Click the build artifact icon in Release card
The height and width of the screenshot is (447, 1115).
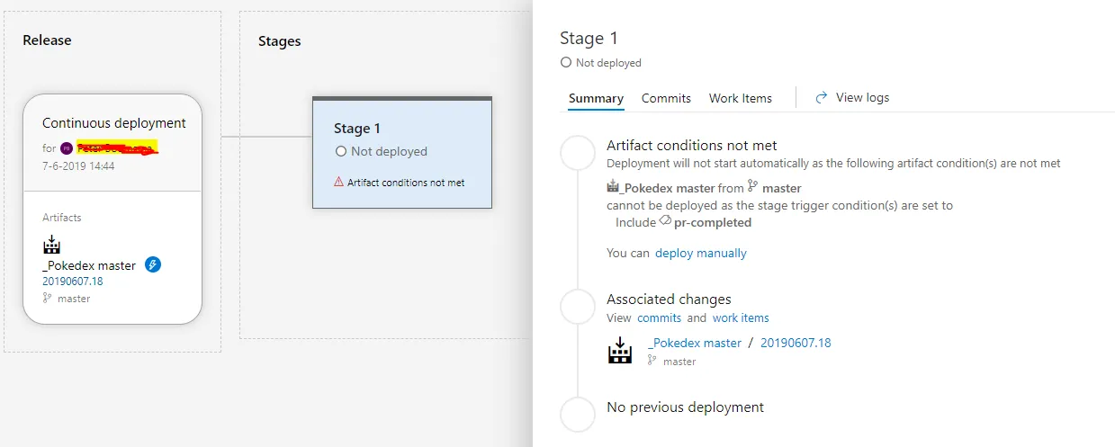[51, 245]
